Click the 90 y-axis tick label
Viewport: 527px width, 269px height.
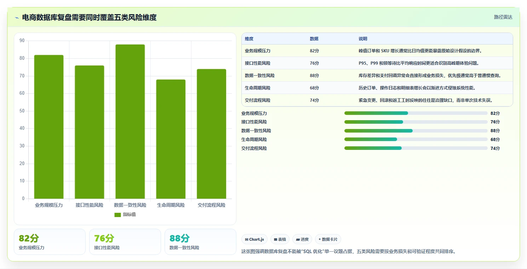coord(22,41)
